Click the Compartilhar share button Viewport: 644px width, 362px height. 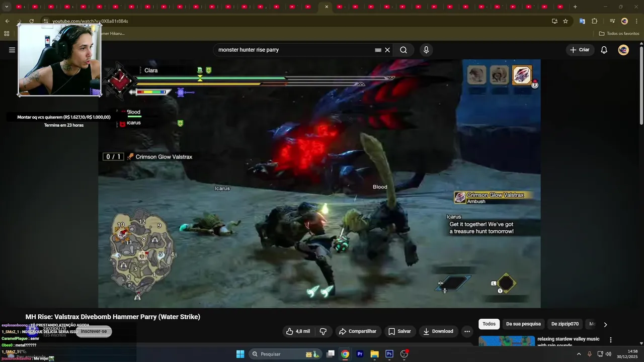point(358,331)
